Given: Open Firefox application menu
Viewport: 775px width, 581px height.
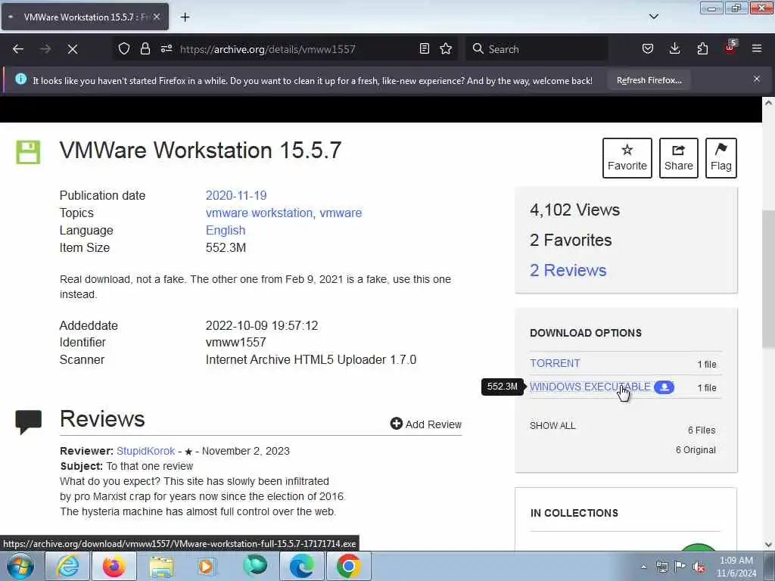Looking at the screenshot, I should 757,48.
